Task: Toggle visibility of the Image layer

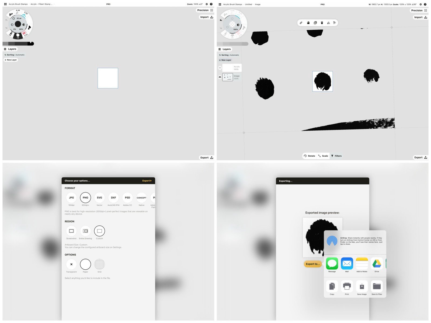Action: tap(220, 77)
